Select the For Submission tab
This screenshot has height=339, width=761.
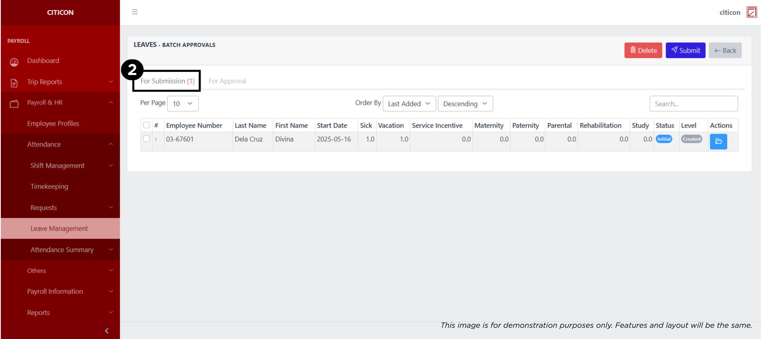tap(167, 81)
